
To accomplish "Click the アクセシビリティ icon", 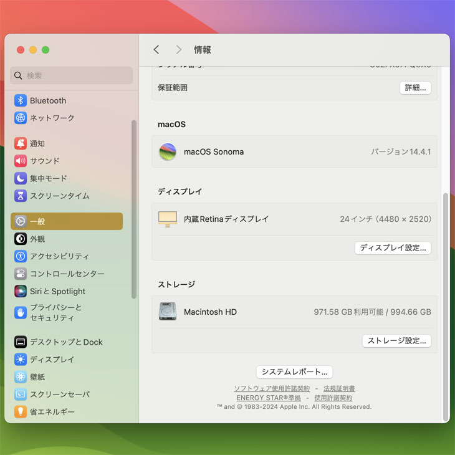I will pos(21,256).
